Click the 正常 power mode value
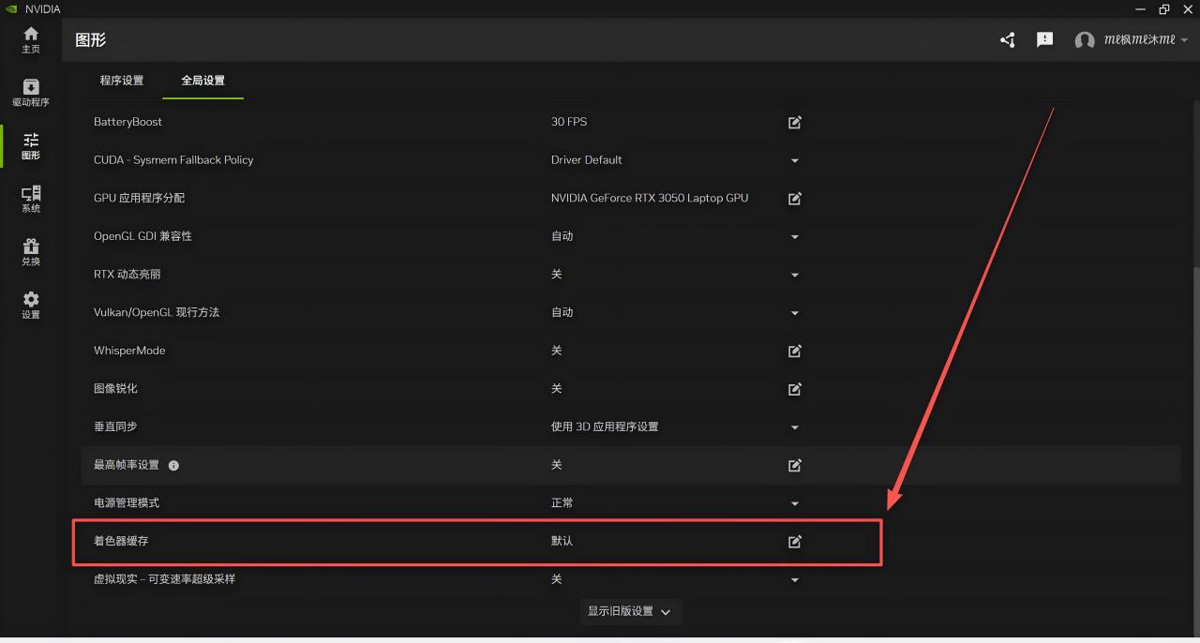This screenshot has width=1200, height=643. pos(562,503)
